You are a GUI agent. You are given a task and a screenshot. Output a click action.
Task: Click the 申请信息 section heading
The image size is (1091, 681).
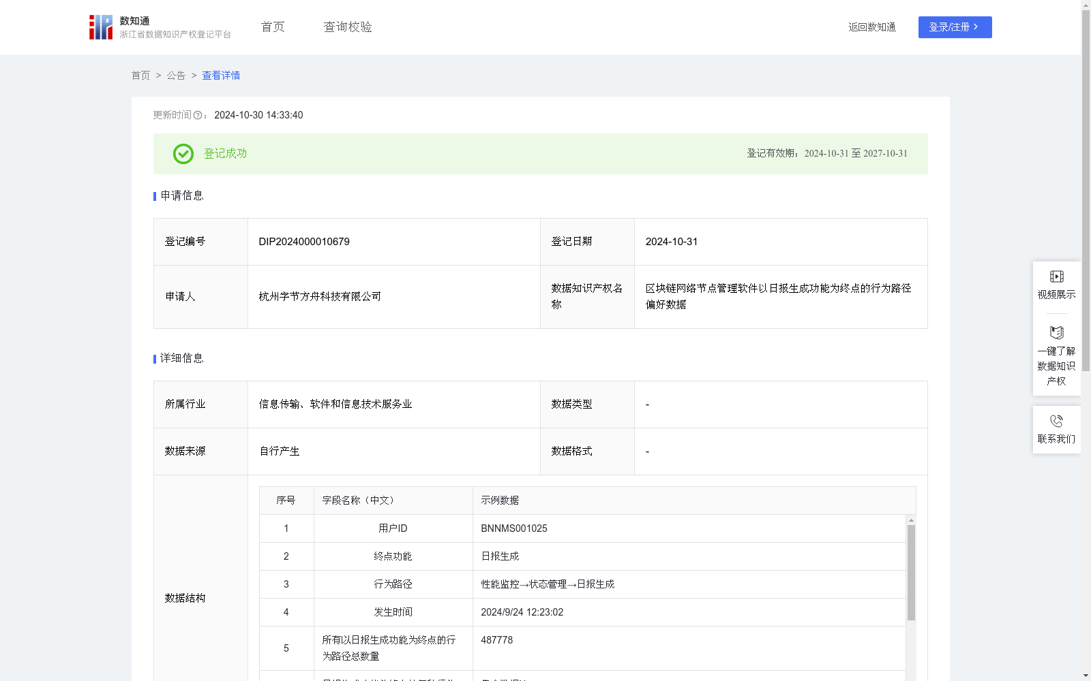pyautogui.click(x=182, y=195)
